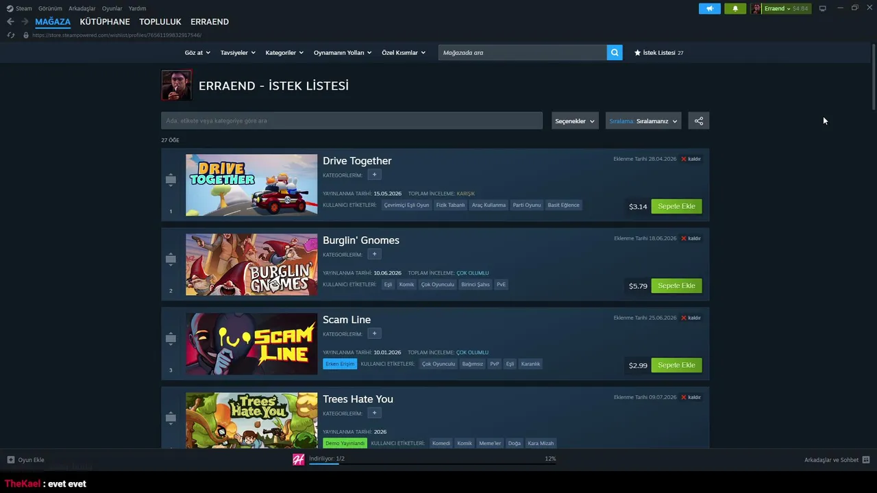Click the Erraend profile avatar picture
The width and height of the screenshot is (877, 493).
[x=176, y=86]
